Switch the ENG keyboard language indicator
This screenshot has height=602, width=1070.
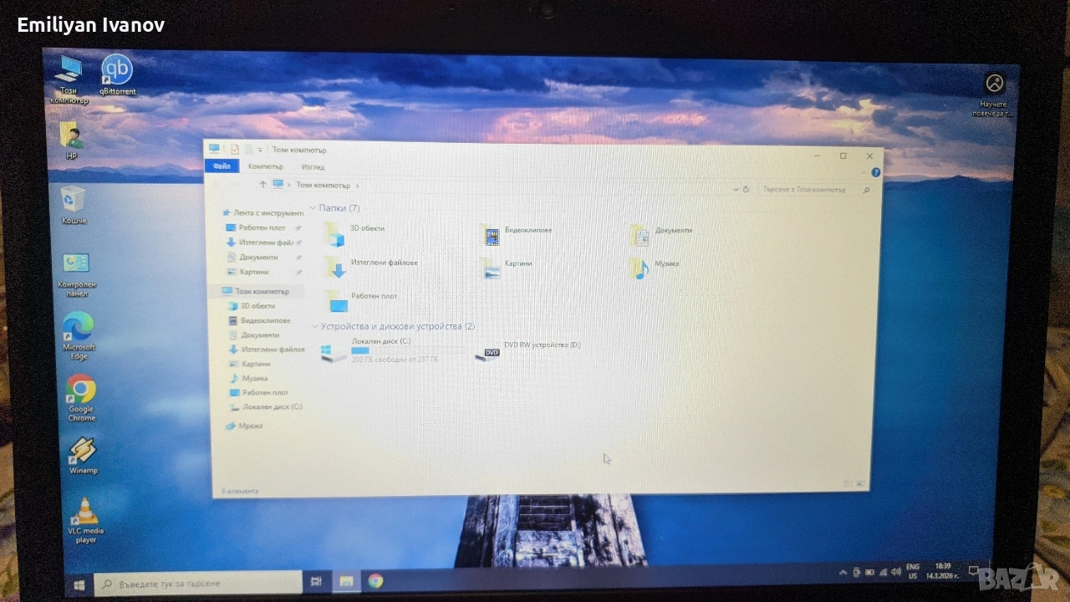[x=913, y=572]
